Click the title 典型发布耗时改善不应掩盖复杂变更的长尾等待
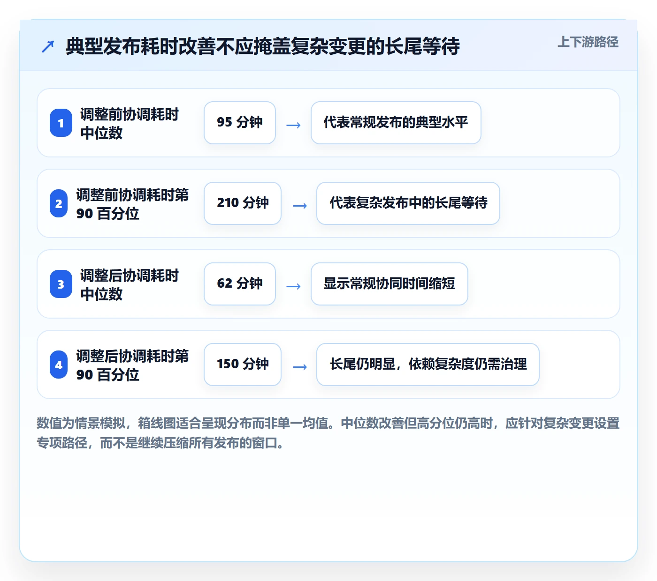 point(263,46)
